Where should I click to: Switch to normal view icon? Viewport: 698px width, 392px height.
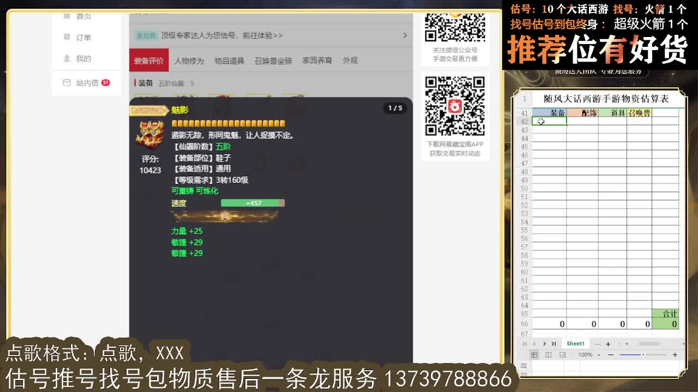point(534,354)
